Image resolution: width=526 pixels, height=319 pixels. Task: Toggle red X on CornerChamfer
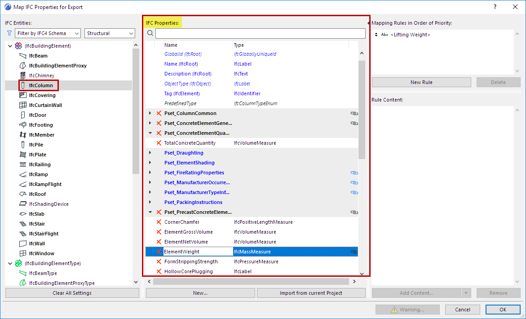[159, 222]
